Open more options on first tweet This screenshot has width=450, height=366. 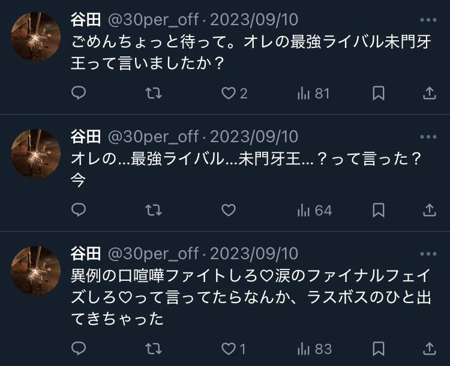pos(428,20)
